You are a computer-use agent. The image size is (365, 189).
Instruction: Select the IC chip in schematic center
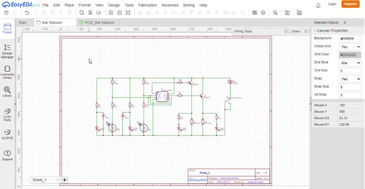(162, 96)
